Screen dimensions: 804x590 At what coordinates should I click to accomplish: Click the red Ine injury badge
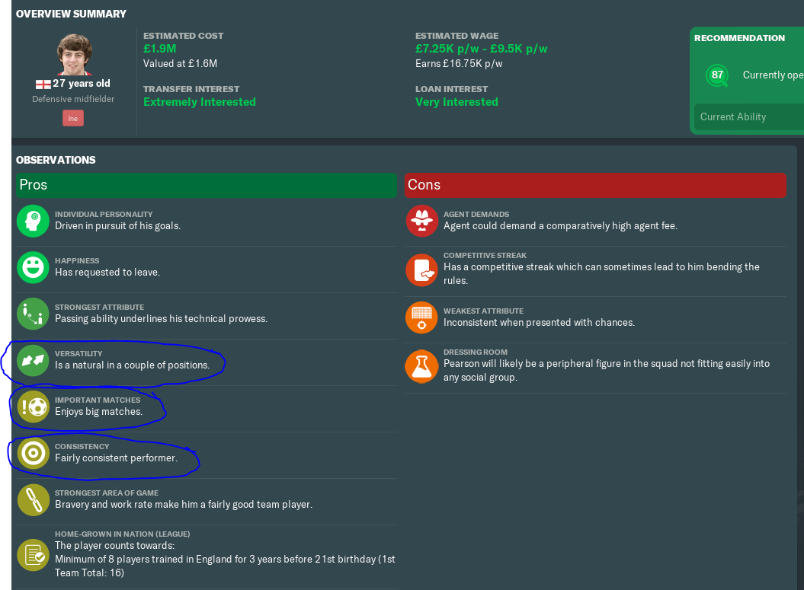tap(72, 118)
